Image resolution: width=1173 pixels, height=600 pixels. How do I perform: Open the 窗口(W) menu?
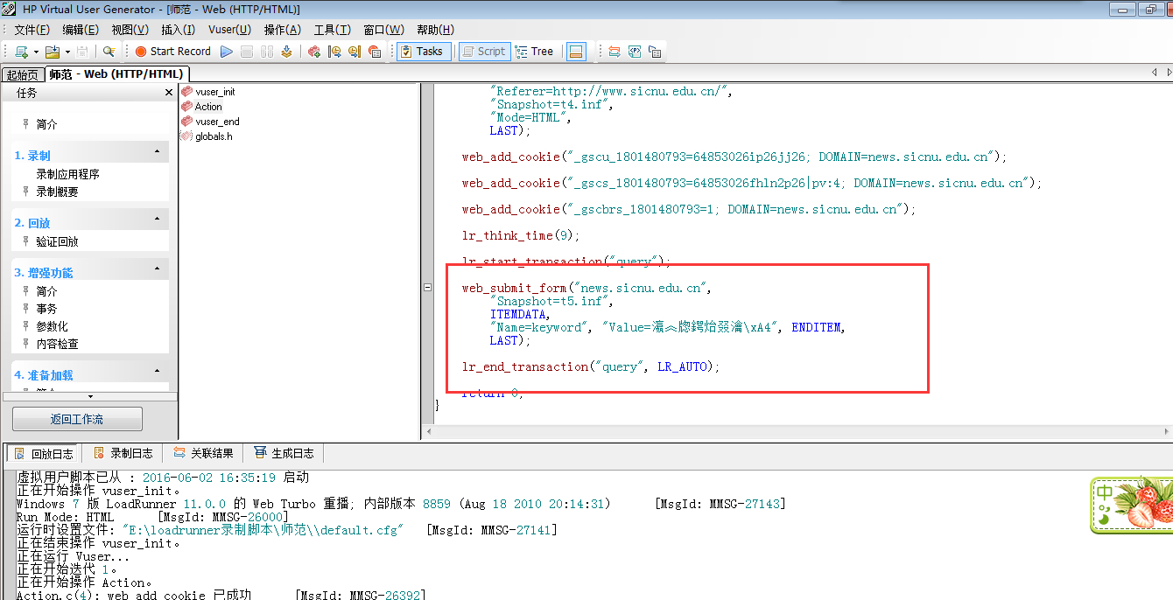(383, 30)
